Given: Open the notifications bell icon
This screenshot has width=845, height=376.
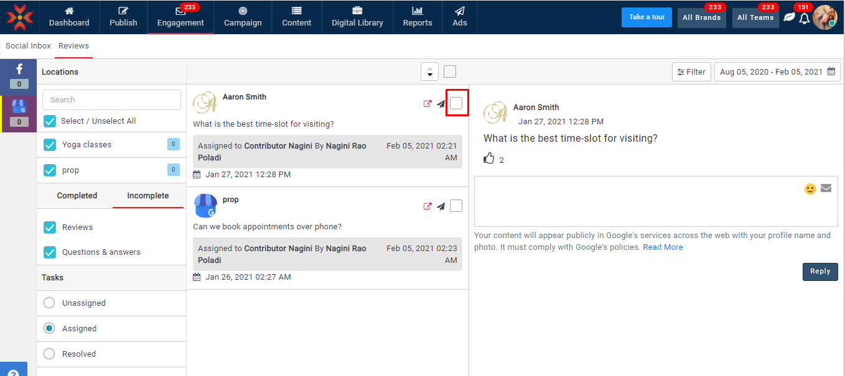Looking at the screenshot, I should 805,18.
